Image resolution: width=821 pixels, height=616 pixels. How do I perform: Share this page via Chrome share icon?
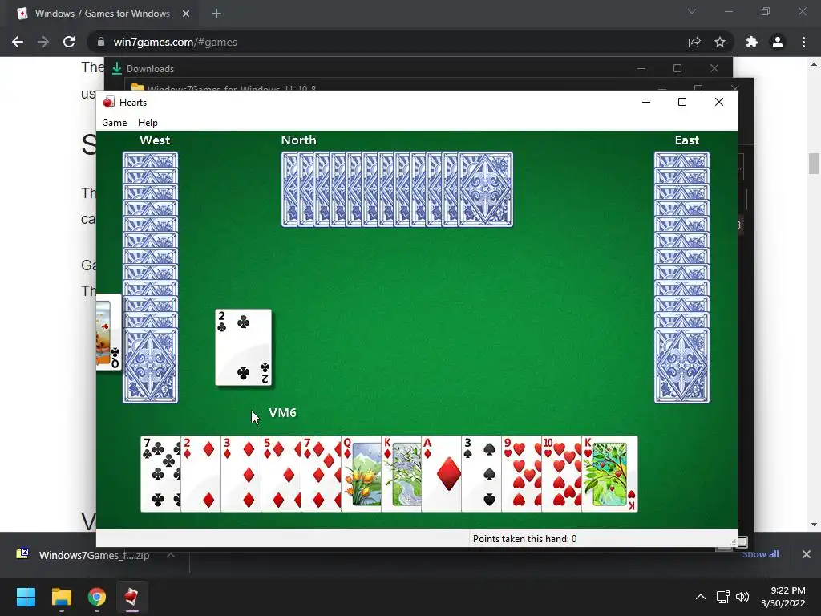694,42
